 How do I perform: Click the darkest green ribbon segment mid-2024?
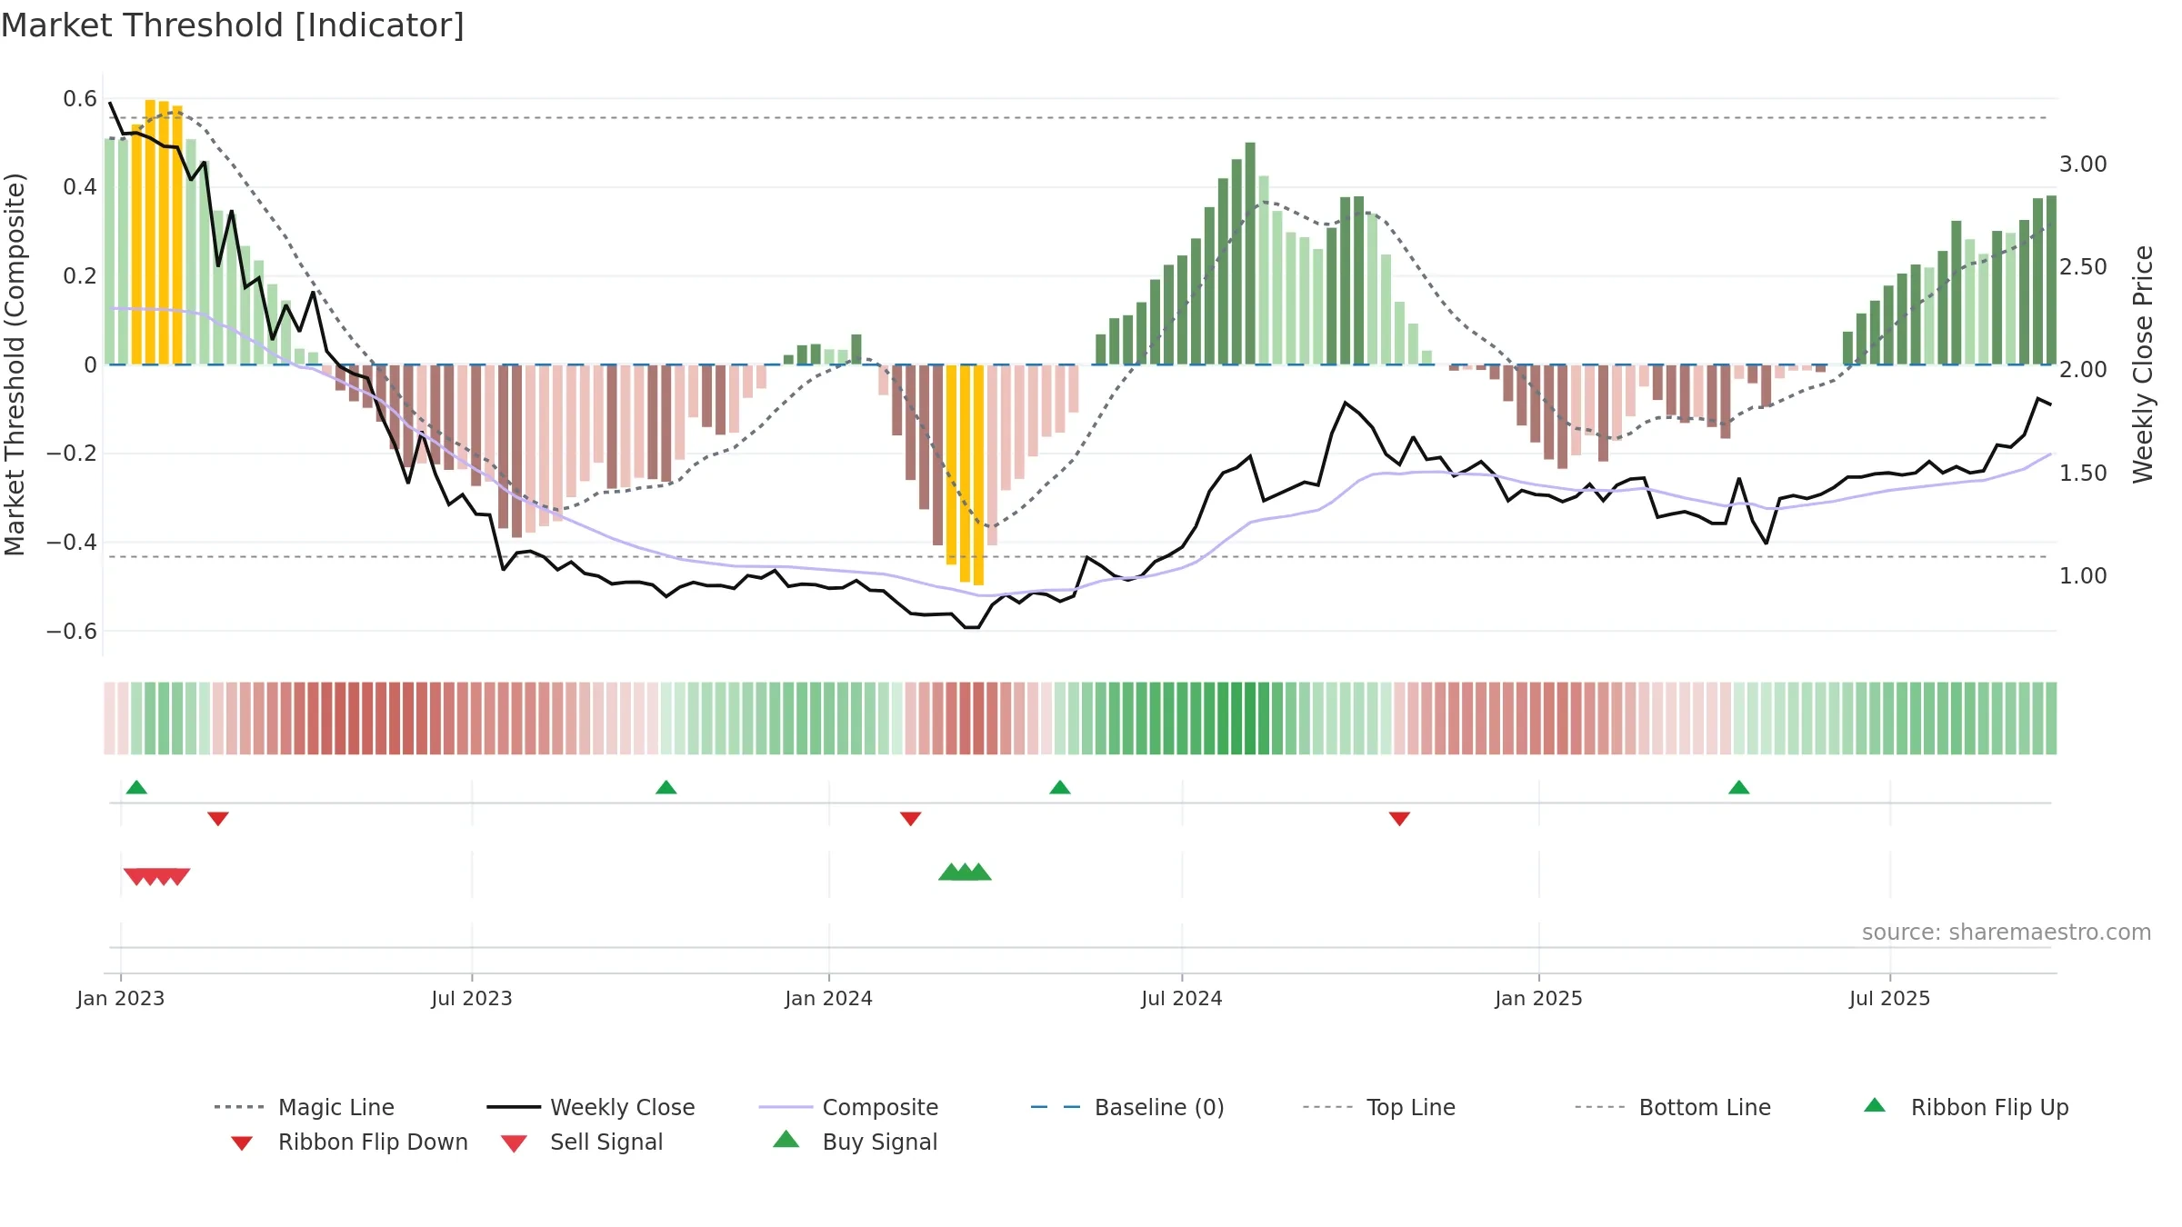1250,718
